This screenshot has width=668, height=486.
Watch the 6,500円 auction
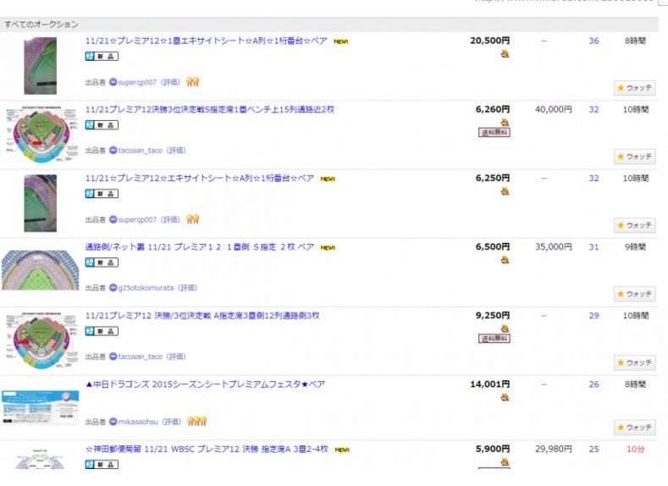(634, 294)
